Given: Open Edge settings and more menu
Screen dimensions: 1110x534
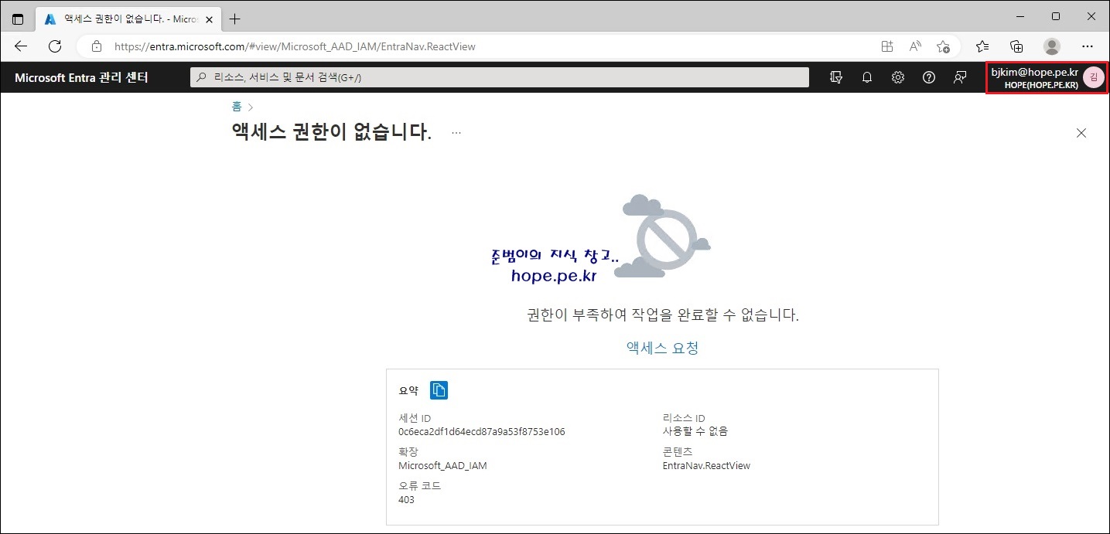Looking at the screenshot, I should click(1088, 46).
